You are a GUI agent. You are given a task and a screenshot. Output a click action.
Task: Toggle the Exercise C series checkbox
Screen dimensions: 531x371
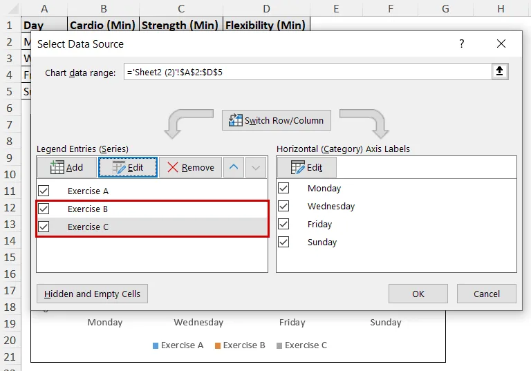[44, 227]
